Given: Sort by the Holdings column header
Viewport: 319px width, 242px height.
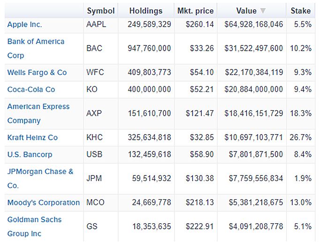Looking at the screenshot, I should [146, 11].
